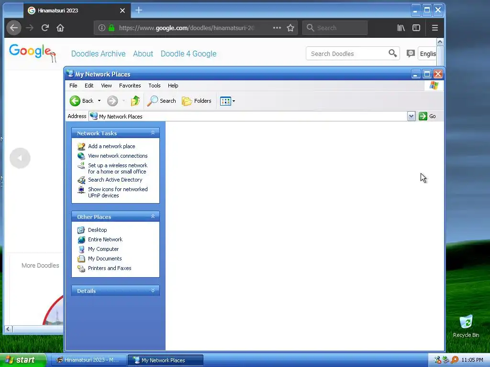
Task: Click the Firefox home icon
Action: pos(60,28)
